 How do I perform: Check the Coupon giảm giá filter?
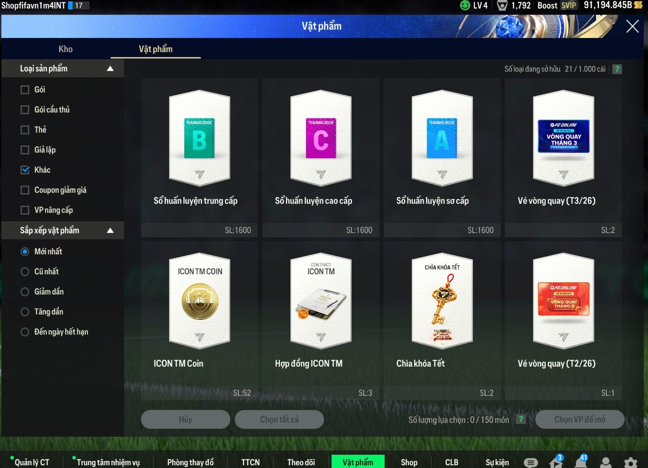25,190
